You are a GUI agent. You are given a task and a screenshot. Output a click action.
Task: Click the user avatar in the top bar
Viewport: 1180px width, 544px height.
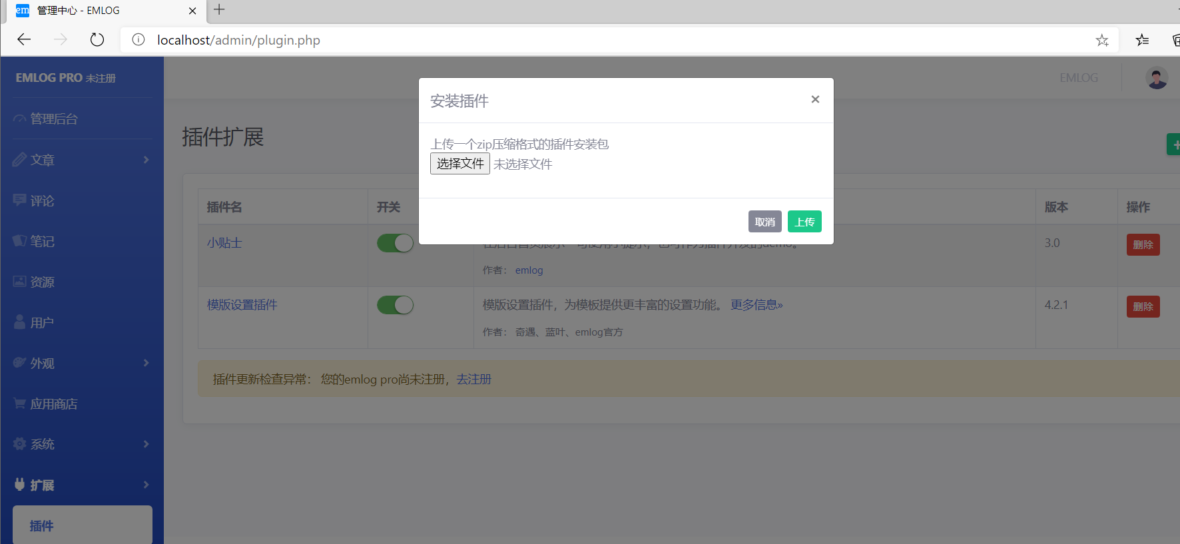click(1157, 78)
